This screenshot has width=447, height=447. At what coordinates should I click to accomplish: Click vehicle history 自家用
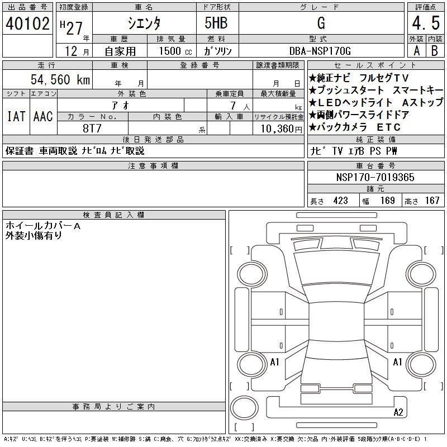120,51
